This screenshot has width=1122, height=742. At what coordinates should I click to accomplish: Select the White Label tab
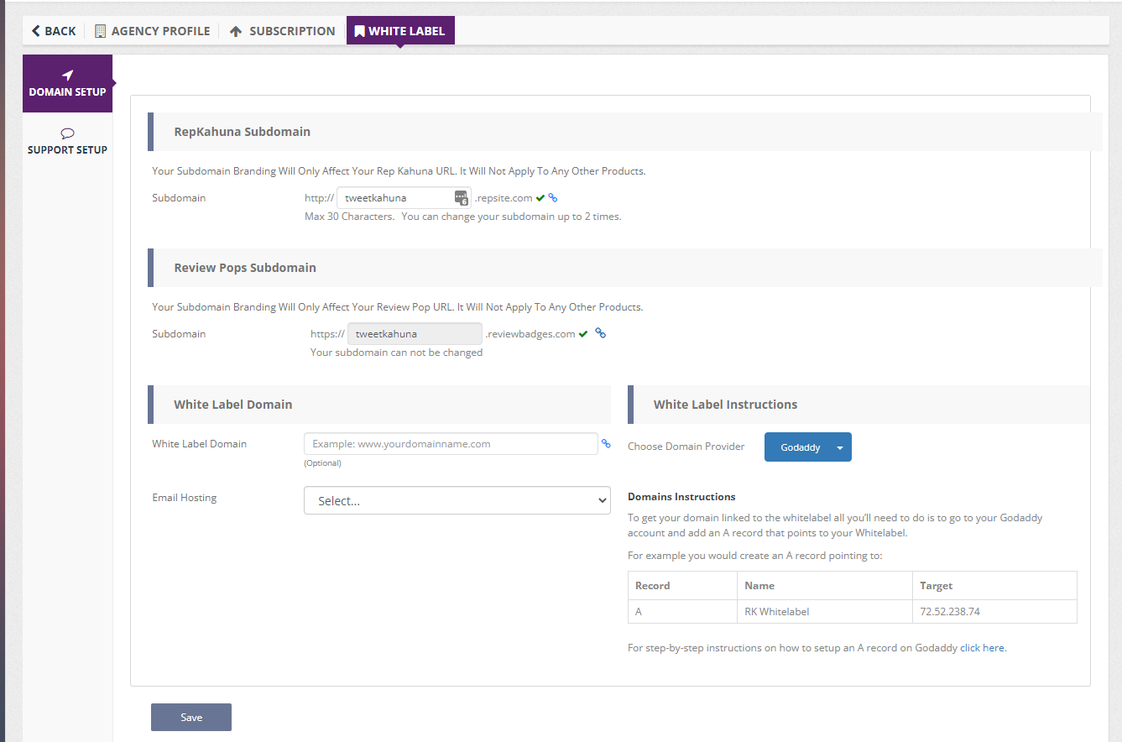(400, 31)
